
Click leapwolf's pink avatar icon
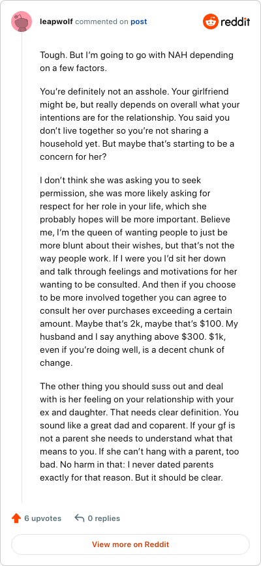22,22
